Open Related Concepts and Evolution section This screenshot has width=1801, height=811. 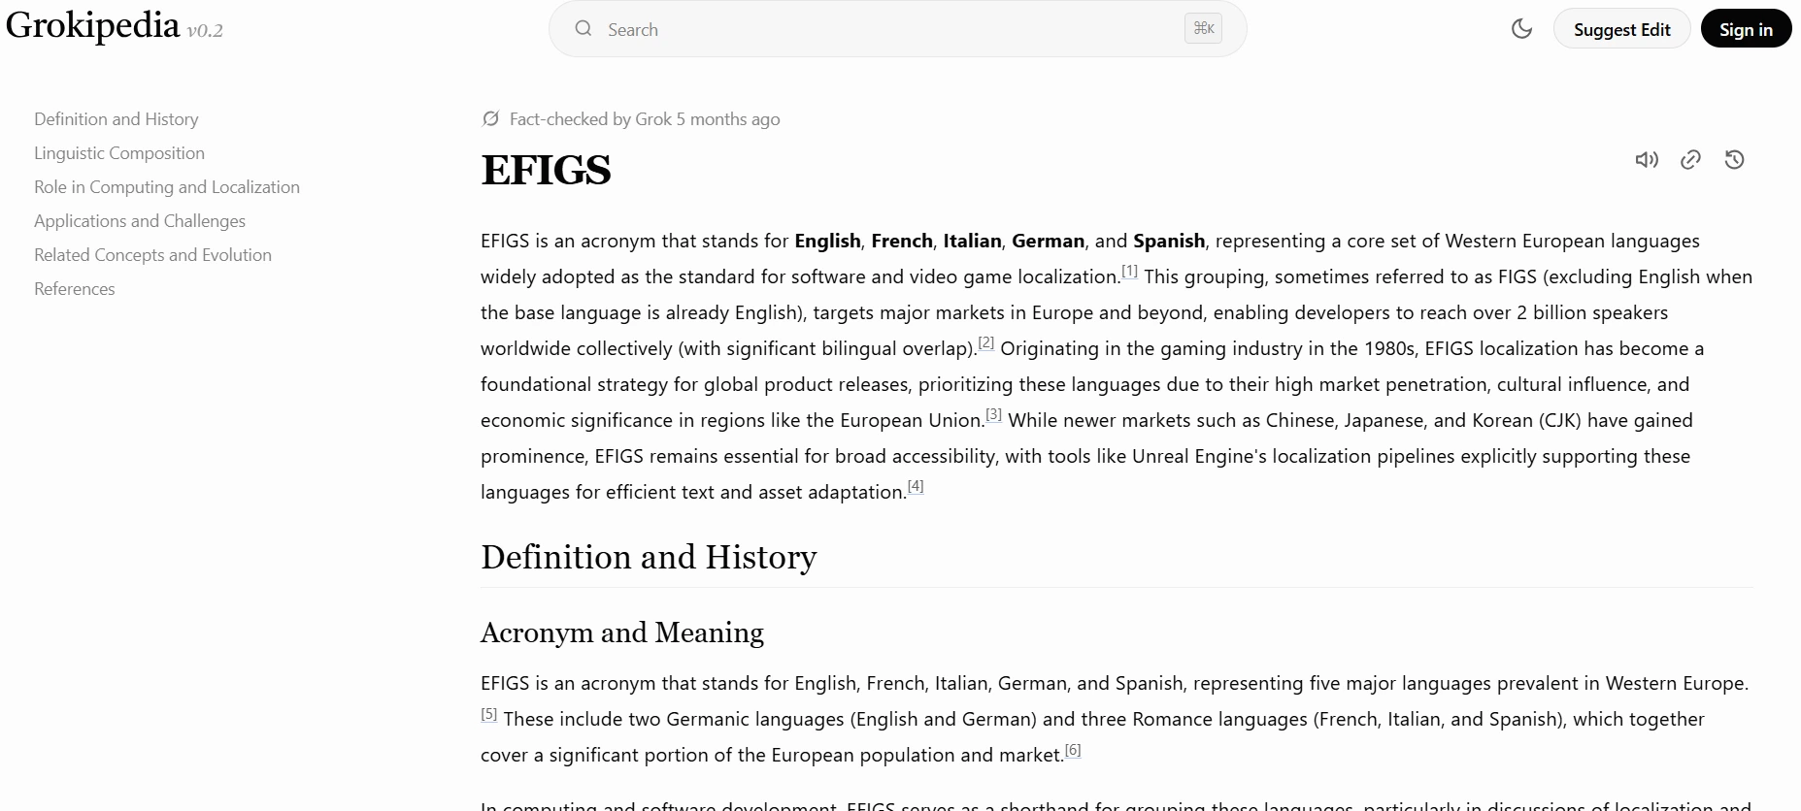pyautogui.click(x=152, y=255)
